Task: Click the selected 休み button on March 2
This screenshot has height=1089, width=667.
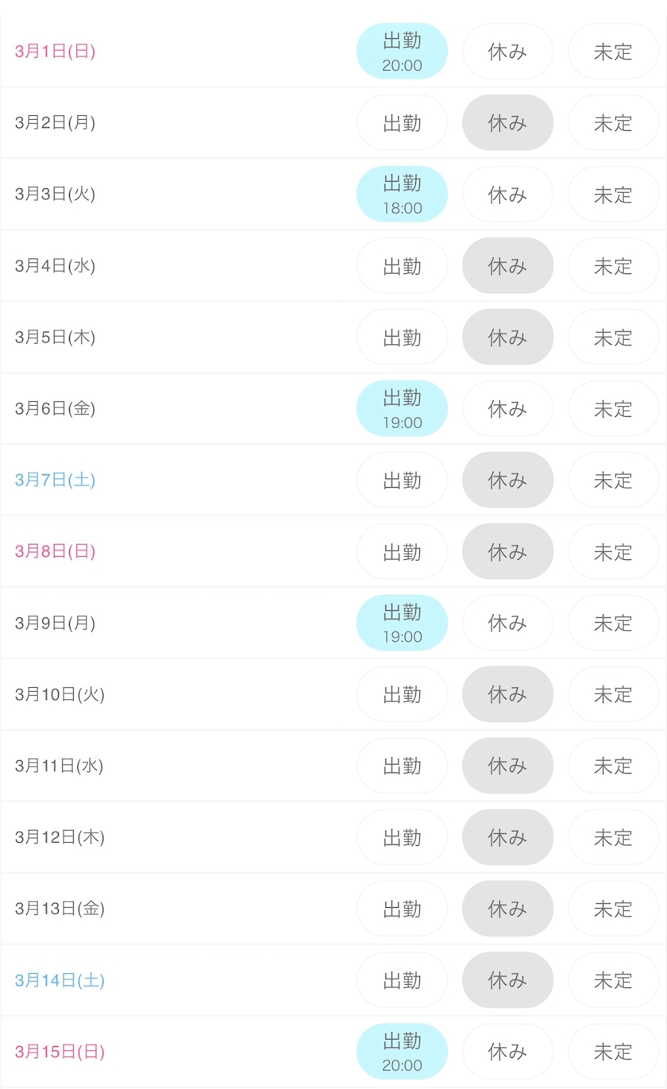Action: coord(507,123)
